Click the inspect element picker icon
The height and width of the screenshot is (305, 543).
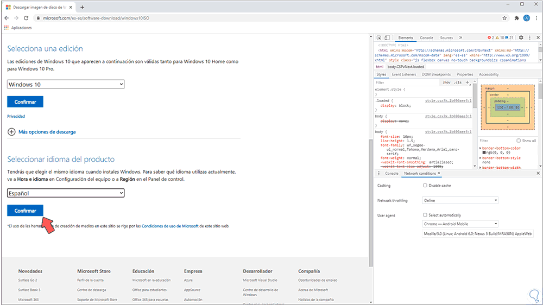click(x=378, y=38)
